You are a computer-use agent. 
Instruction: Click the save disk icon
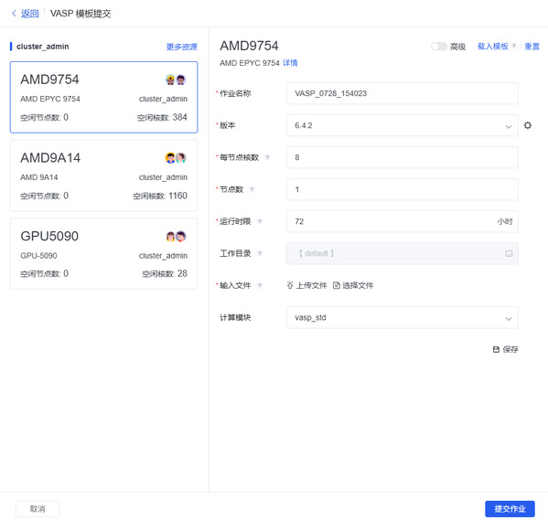496,349
